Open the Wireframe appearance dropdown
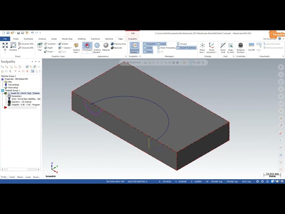 (87, 52)
